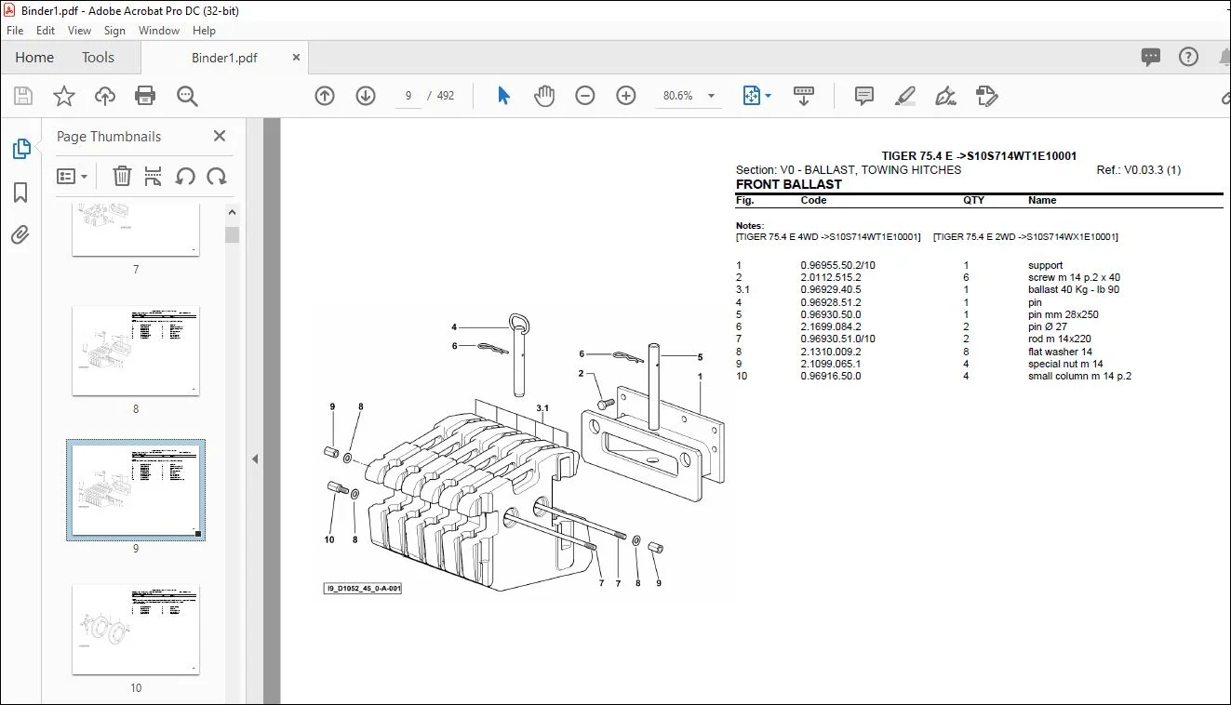Screen dimensions: 1231x705
Task: Click the 'Ref.: V0.03.3 (1)' text
Action: 1139,170
